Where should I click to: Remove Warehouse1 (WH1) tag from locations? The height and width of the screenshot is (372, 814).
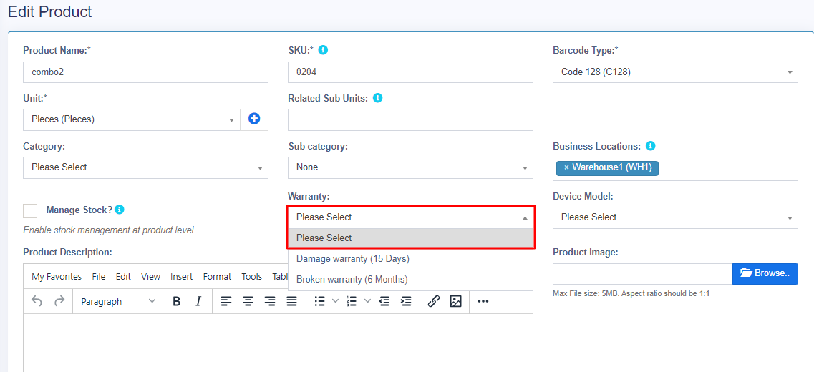[x=566, y=167]
